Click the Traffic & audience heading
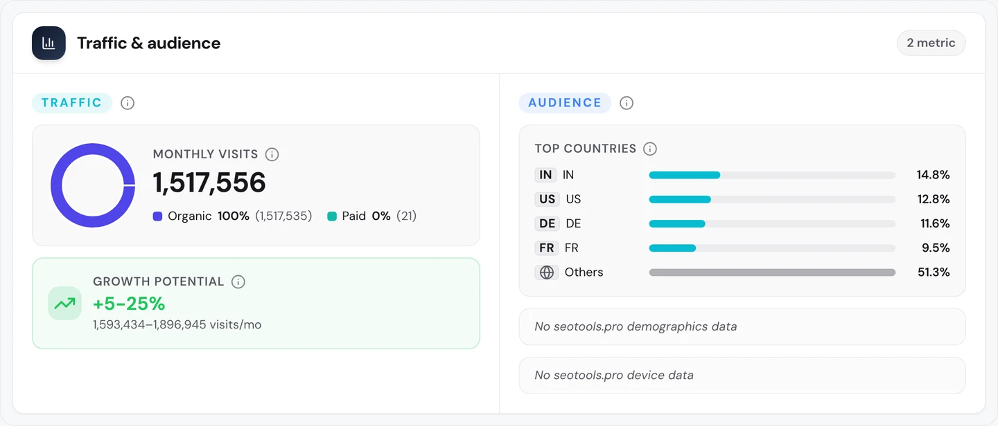Screen dimensions: 998x426 pos(149,43)
